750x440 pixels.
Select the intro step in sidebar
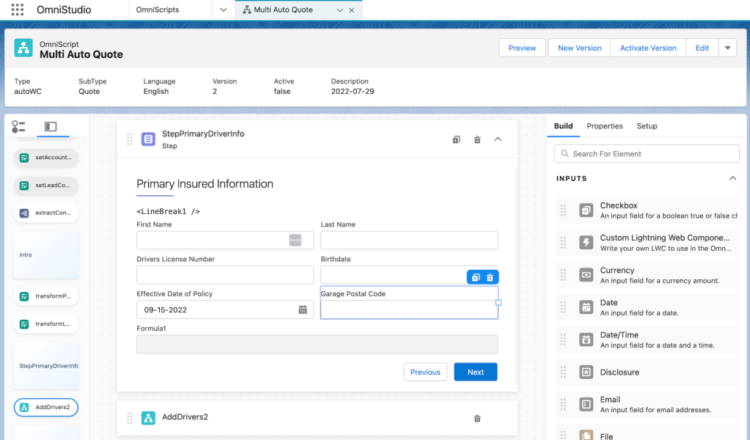(x=46, y=255)
